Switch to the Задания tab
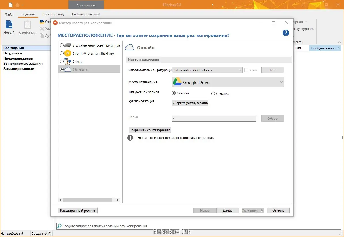 28,14
